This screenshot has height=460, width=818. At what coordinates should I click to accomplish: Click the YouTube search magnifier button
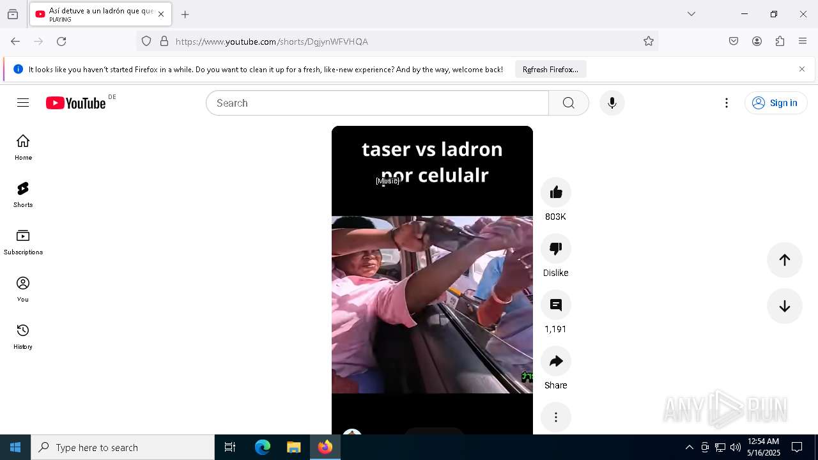(569, 103)
